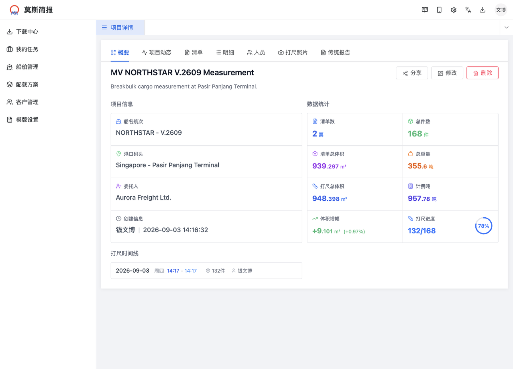Switch to the 人员 tab

[256, 52]
